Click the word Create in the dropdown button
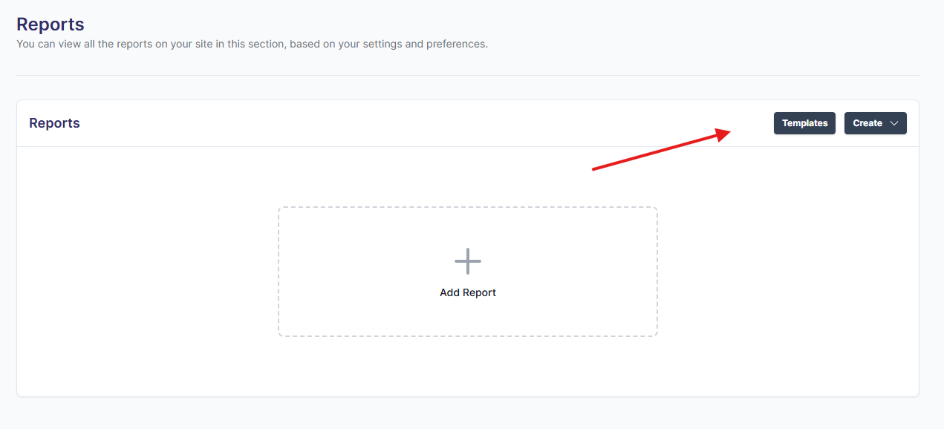 click(x=867, y=123)
